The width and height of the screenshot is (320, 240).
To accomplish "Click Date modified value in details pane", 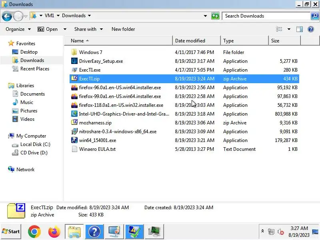I will 109,207.
